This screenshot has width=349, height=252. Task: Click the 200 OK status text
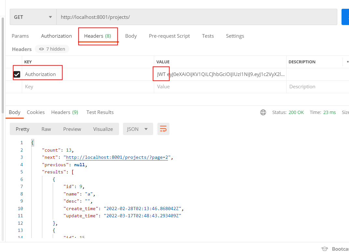[296, 112]
